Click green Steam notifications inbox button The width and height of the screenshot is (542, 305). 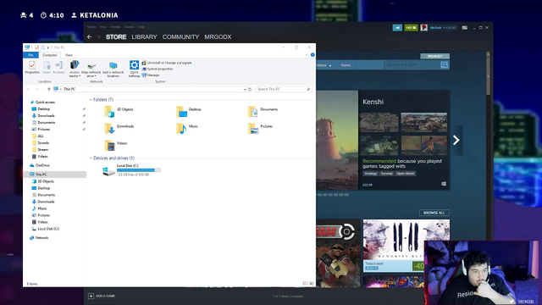tap(411, 28)
